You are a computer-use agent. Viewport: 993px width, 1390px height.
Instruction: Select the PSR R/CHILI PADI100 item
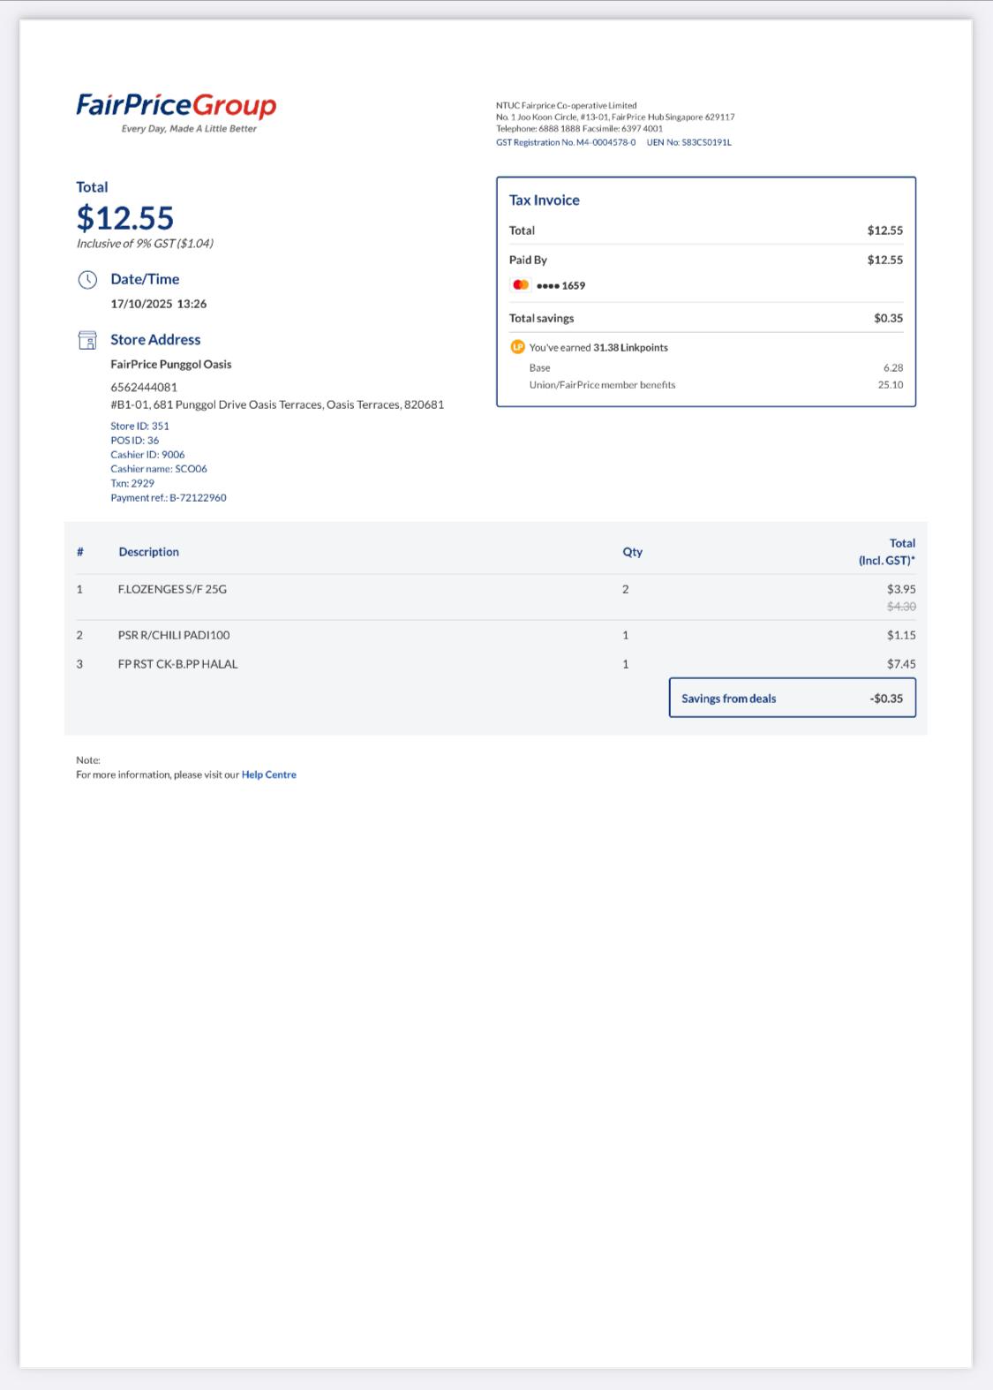pos(174,635)
